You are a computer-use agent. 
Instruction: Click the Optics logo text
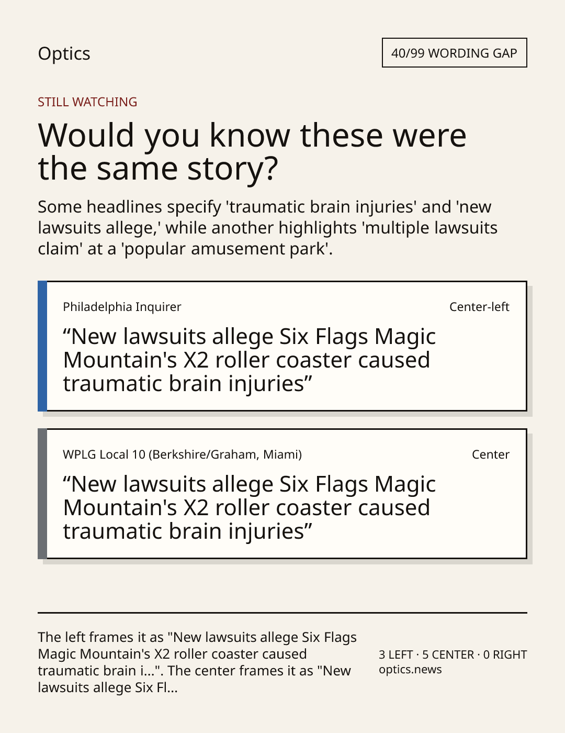64,53
